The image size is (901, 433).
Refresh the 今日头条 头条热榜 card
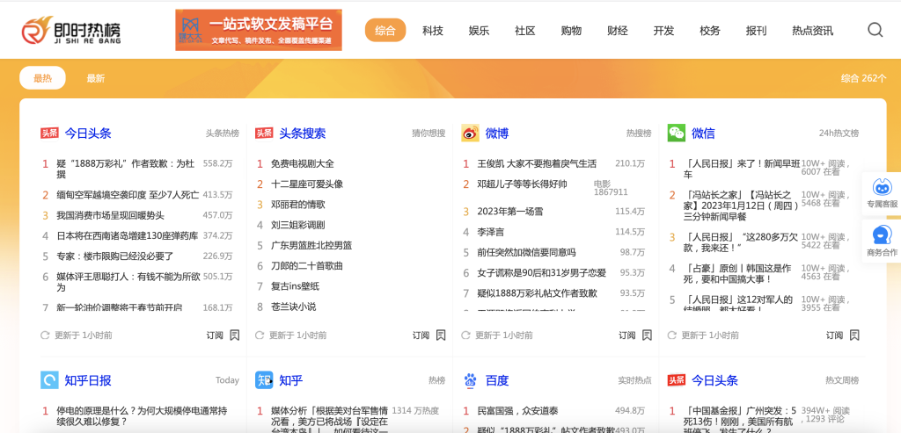tap(45, 335)
